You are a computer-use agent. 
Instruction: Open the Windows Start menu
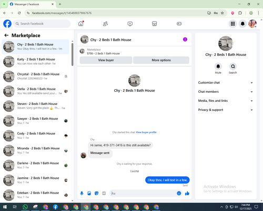click(x=5, y=207)
